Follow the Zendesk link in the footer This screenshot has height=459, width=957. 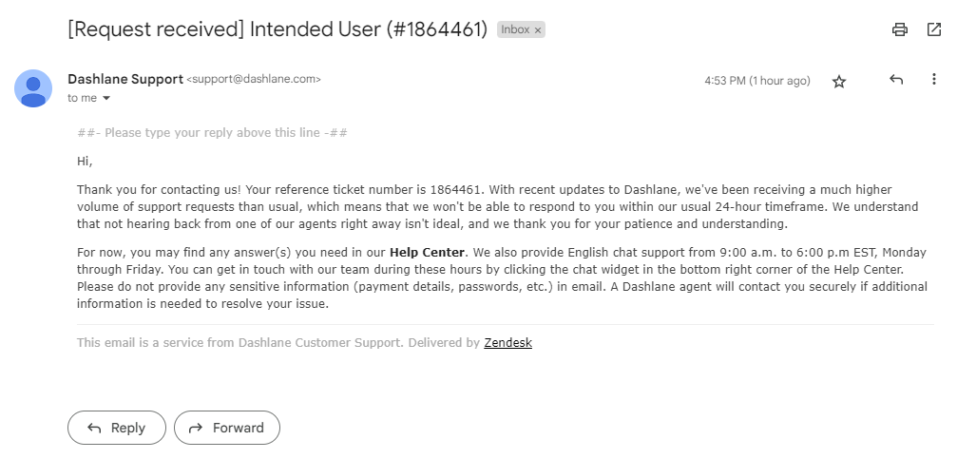pos(507,343)
